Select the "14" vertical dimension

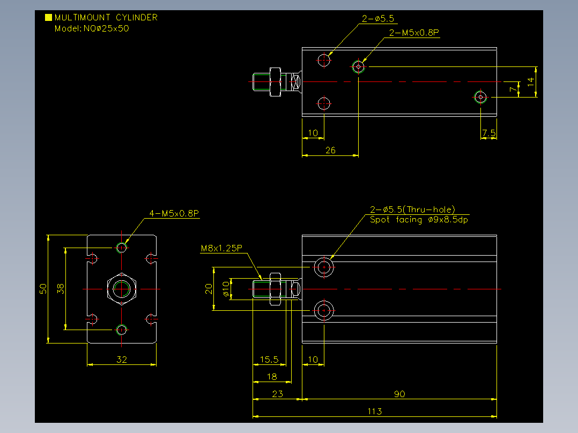point(530,82)
